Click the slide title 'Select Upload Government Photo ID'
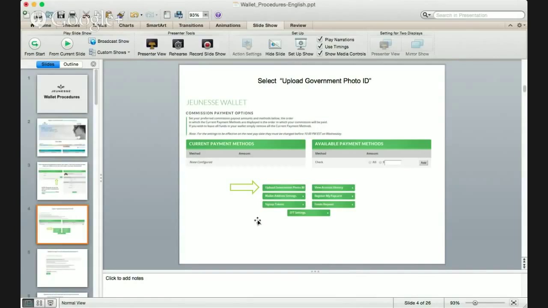The image size is (548, 308). [314, 80]
